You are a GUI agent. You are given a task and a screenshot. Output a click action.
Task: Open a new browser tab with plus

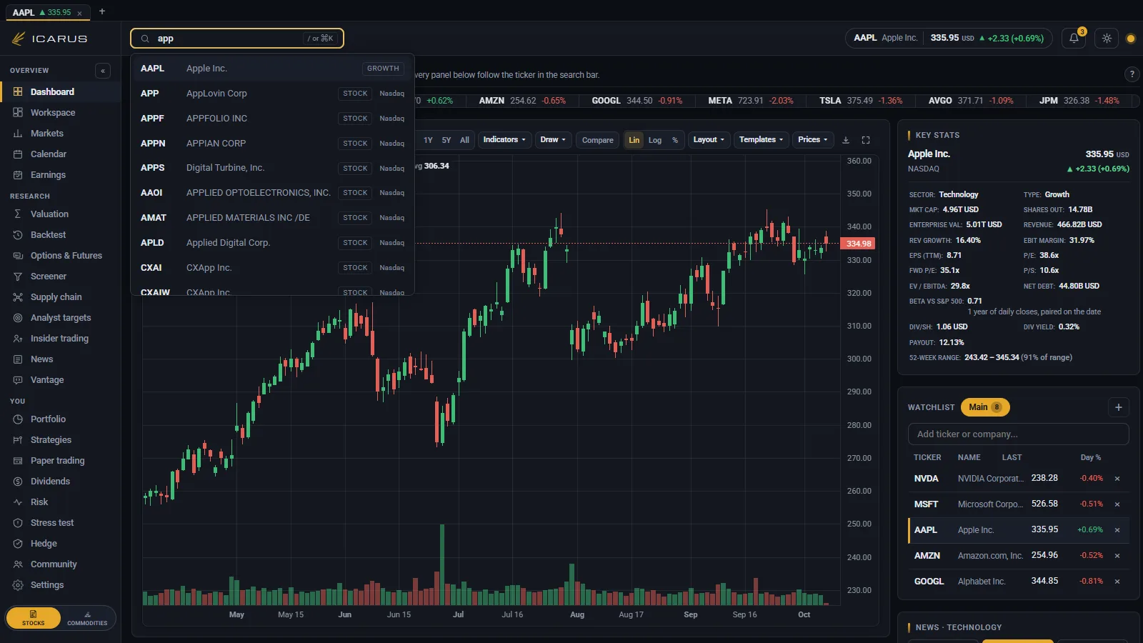(x=102, y=11)
